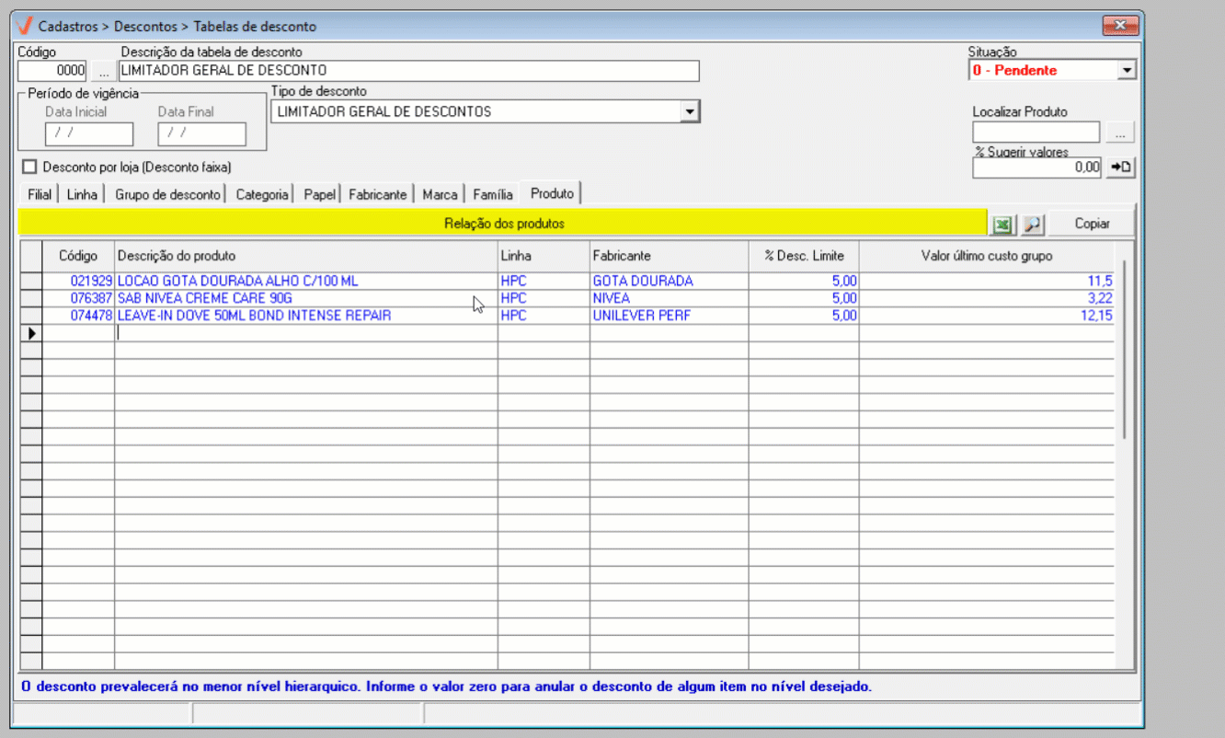The height and width of the screenshot is (738, 1225).
Task: Close the Tabelas de desconto window
Action: click(1120, 26)
